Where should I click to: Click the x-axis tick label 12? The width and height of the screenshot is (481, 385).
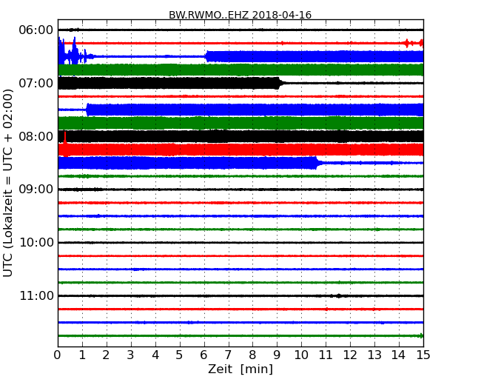[x=350, y=355]
